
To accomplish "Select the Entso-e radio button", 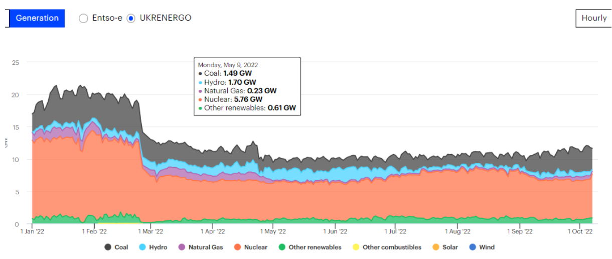I will (x=84, y=18).
